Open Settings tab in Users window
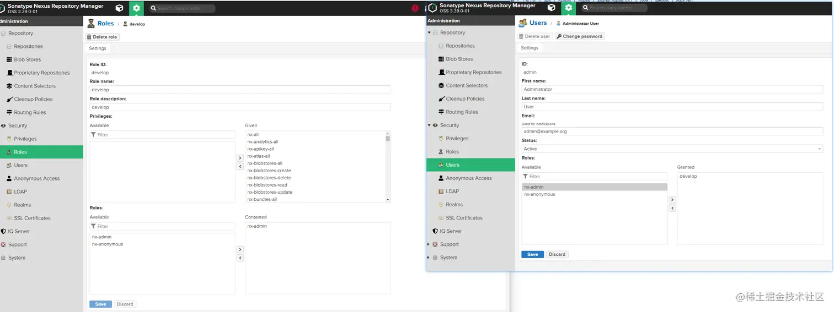The width and height of the screenshot is (834, 312). [x=530, y=48]
